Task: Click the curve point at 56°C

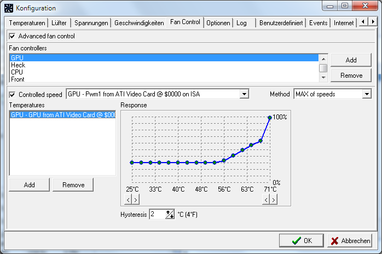Action: pos(224,160)
